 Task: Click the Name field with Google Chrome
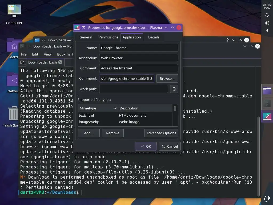[x=139, y=48]
